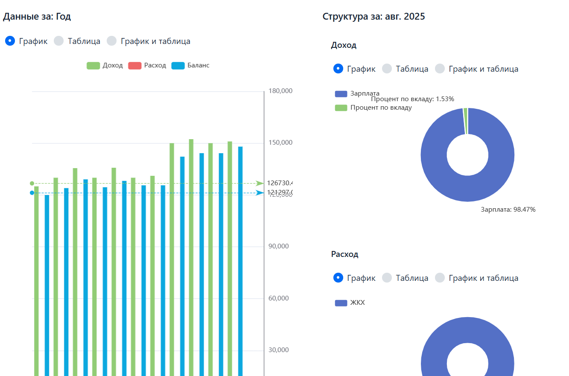Select График radio under Данные за: Год
569x376 pixels.
(10, 41)
